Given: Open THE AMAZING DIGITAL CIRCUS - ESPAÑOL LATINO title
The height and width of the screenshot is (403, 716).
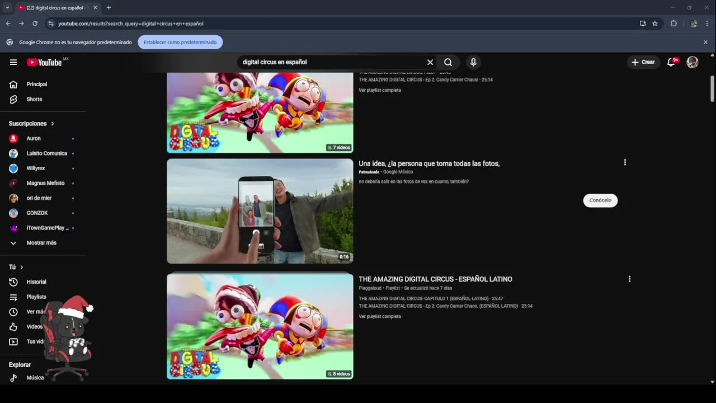Looking at the screenshot, I should (x=435, y=279).
